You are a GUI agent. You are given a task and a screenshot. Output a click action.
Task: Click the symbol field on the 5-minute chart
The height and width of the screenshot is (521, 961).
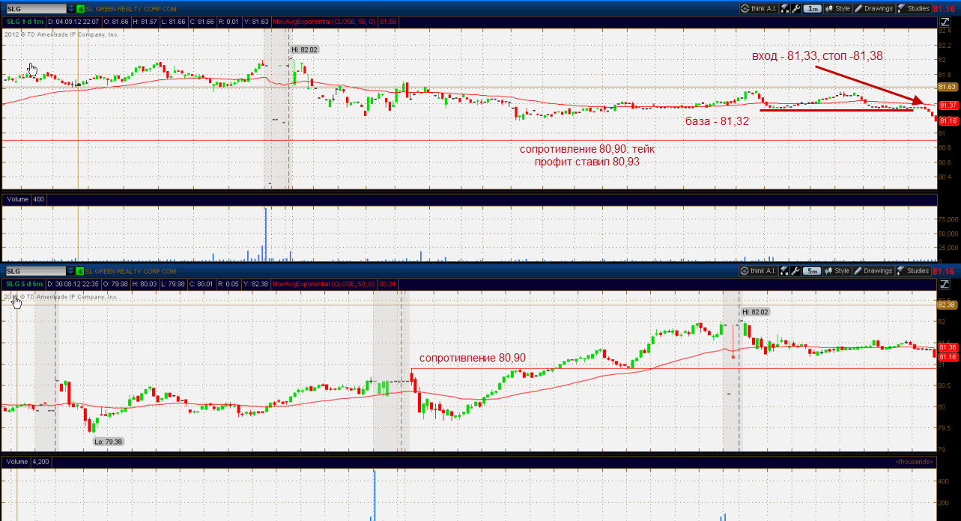(35, 270)
